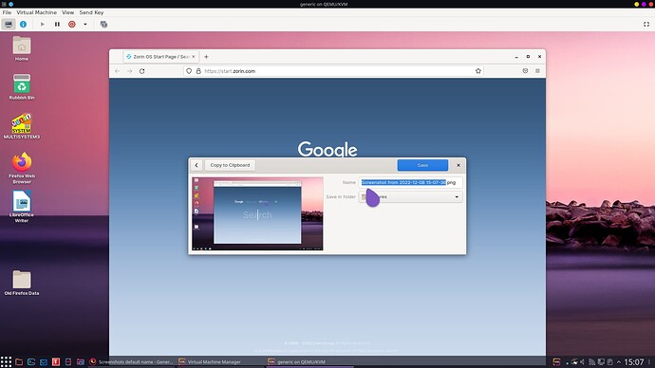The image size is (655, 368).
Task: Open the Home folder desktop icon
Action: click(x=22, y=48)
